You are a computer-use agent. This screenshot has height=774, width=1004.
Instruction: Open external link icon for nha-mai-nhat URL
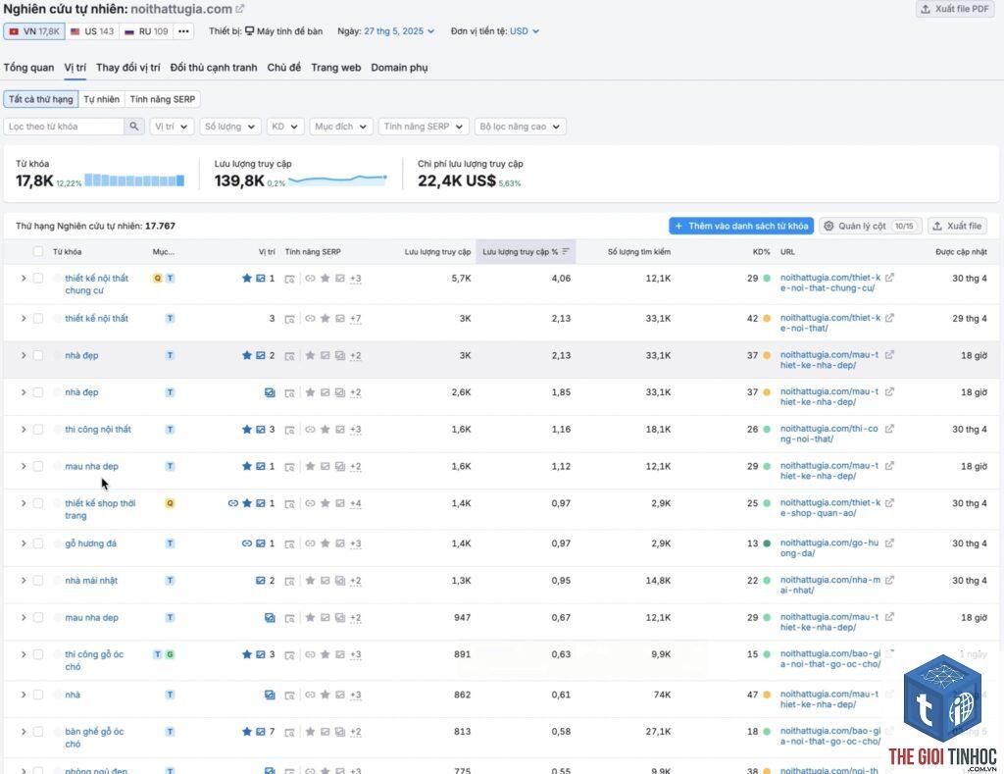click(x=889, y=580)
